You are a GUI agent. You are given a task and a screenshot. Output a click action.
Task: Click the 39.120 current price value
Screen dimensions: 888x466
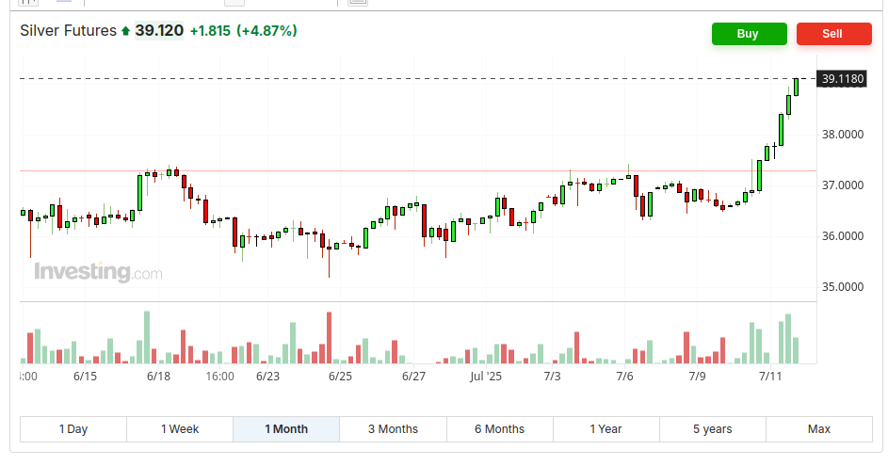tap(159, 30)
